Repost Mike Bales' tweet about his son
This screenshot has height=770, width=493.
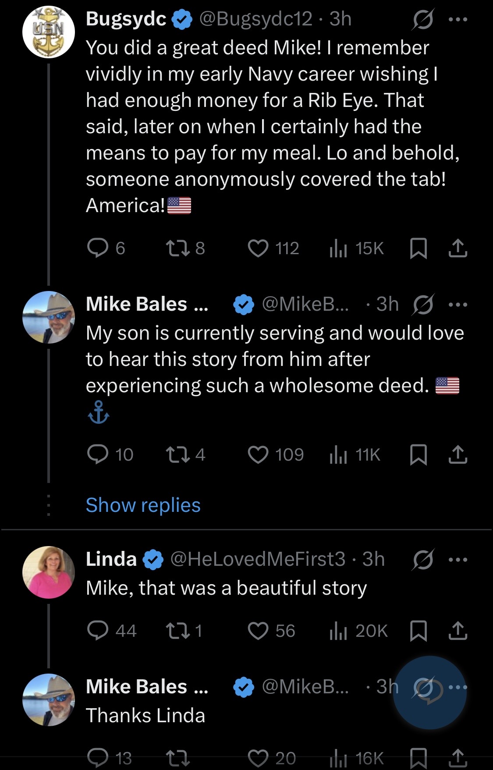coord(177,454)
